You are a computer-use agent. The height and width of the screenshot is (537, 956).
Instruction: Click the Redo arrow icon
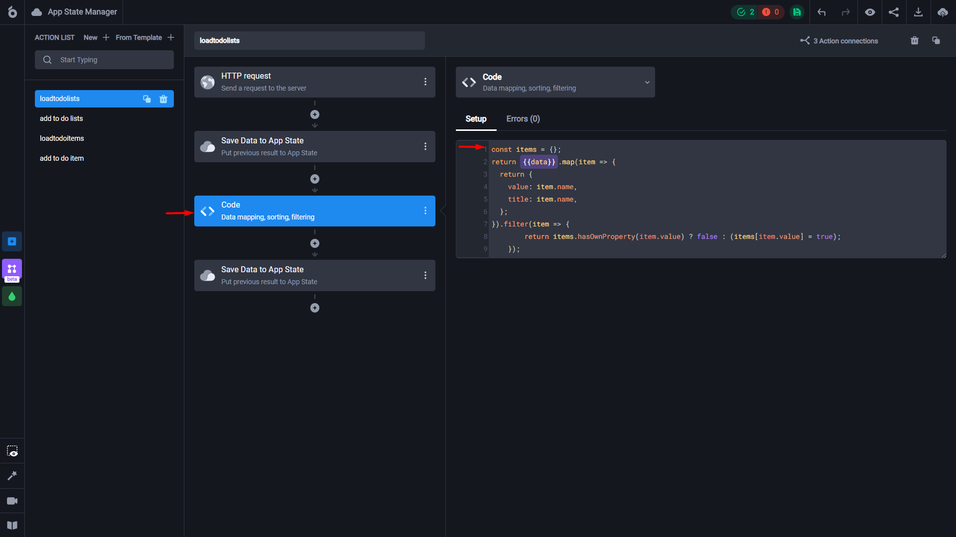(x=845, y=12)
